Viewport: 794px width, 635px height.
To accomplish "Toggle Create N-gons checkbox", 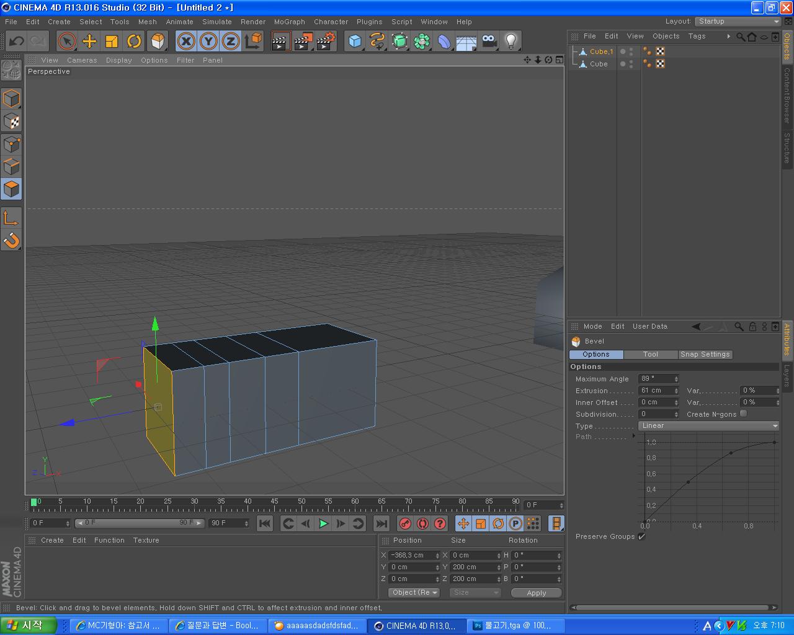I will (743, 414).
